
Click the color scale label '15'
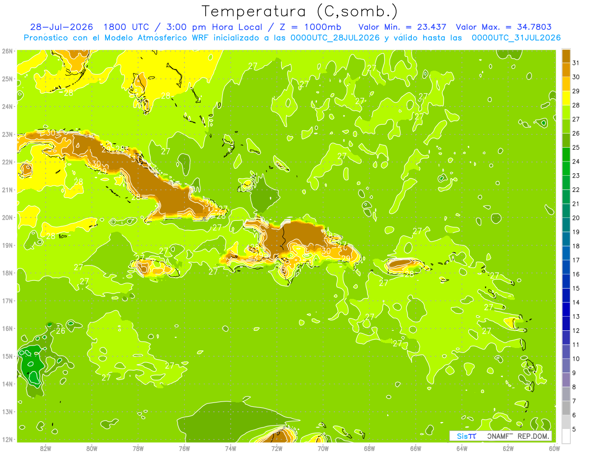576,288
